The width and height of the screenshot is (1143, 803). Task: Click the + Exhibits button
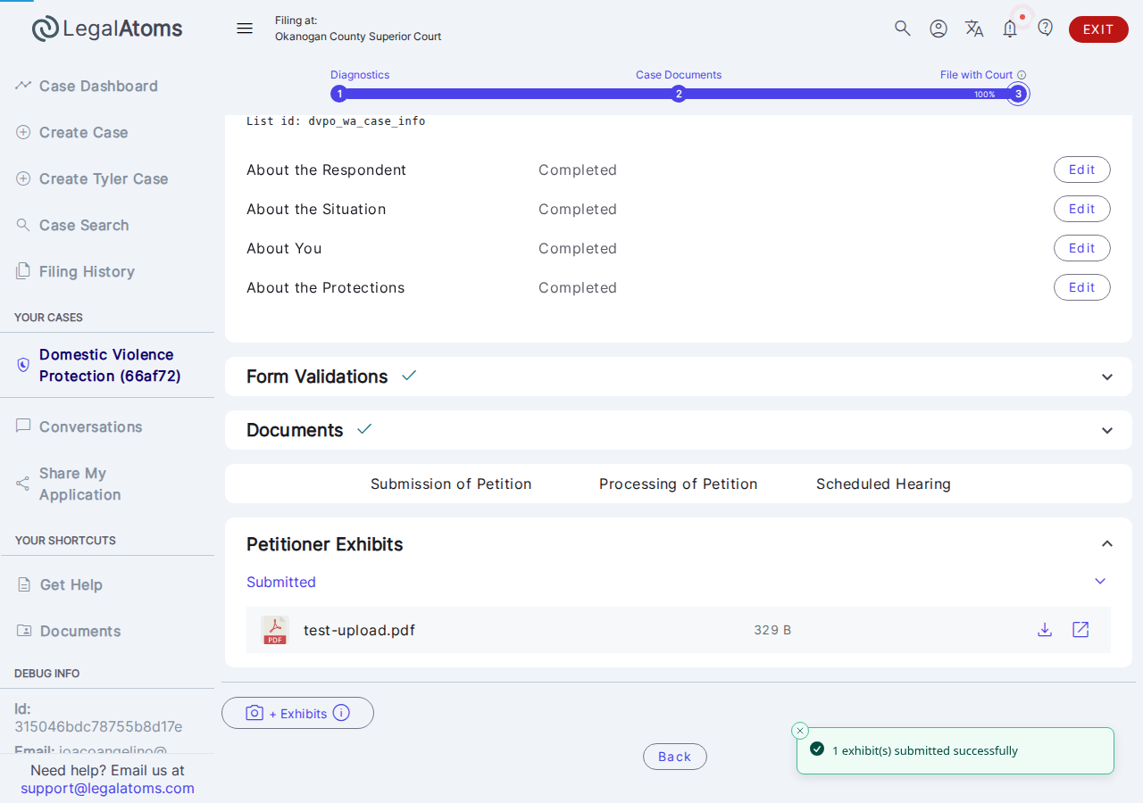[297, 713]
